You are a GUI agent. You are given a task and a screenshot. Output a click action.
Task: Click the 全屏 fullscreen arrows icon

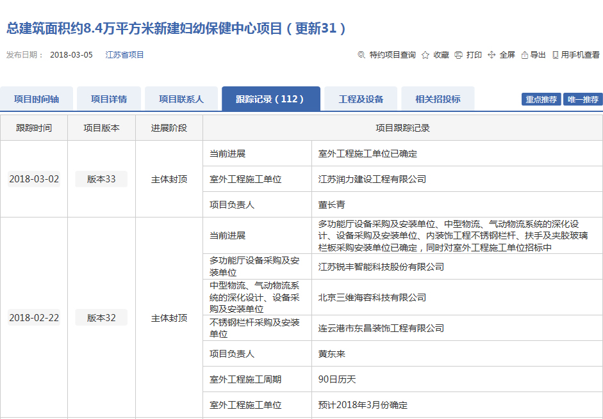(491, 55)
